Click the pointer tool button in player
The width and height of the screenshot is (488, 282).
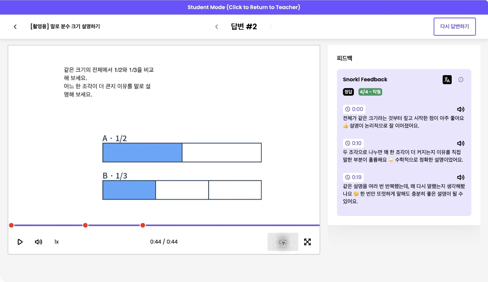pyautogui.click(x=283, y=242)
